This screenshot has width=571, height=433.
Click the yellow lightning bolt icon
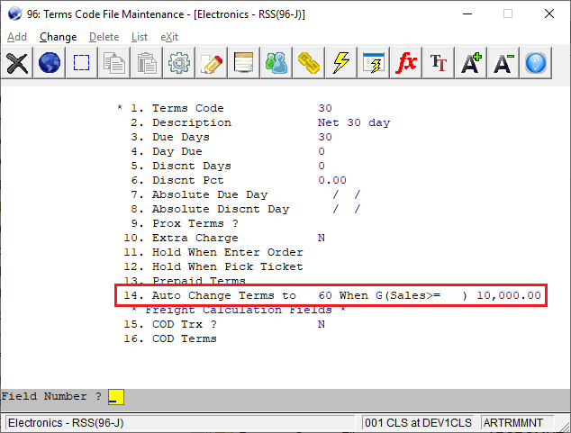pyautogui.click(x=341, y=63)
